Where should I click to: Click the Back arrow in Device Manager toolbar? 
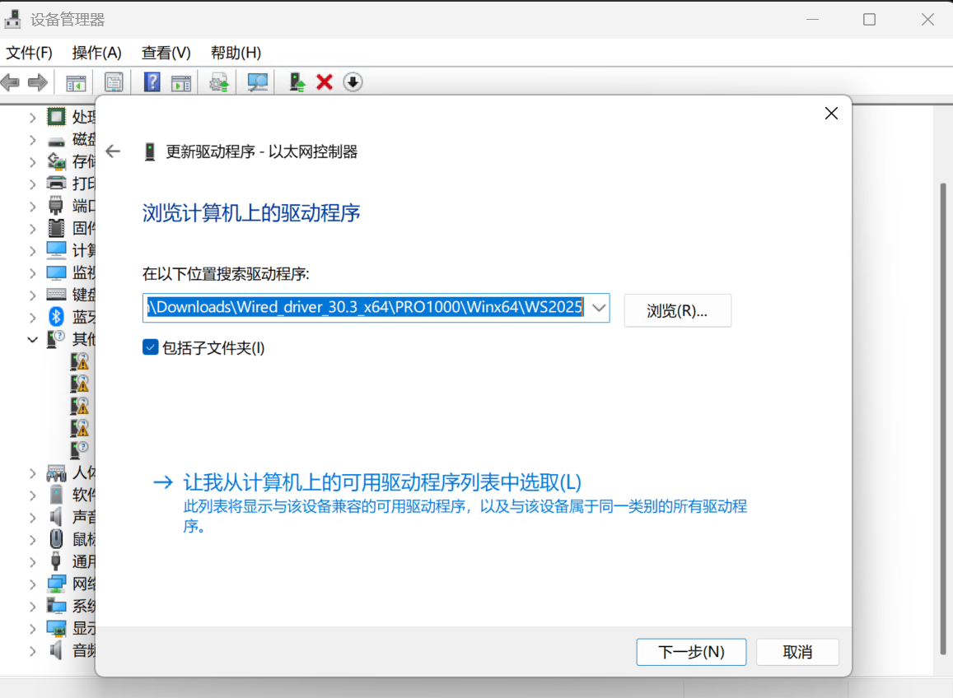[x=11, y=82]
